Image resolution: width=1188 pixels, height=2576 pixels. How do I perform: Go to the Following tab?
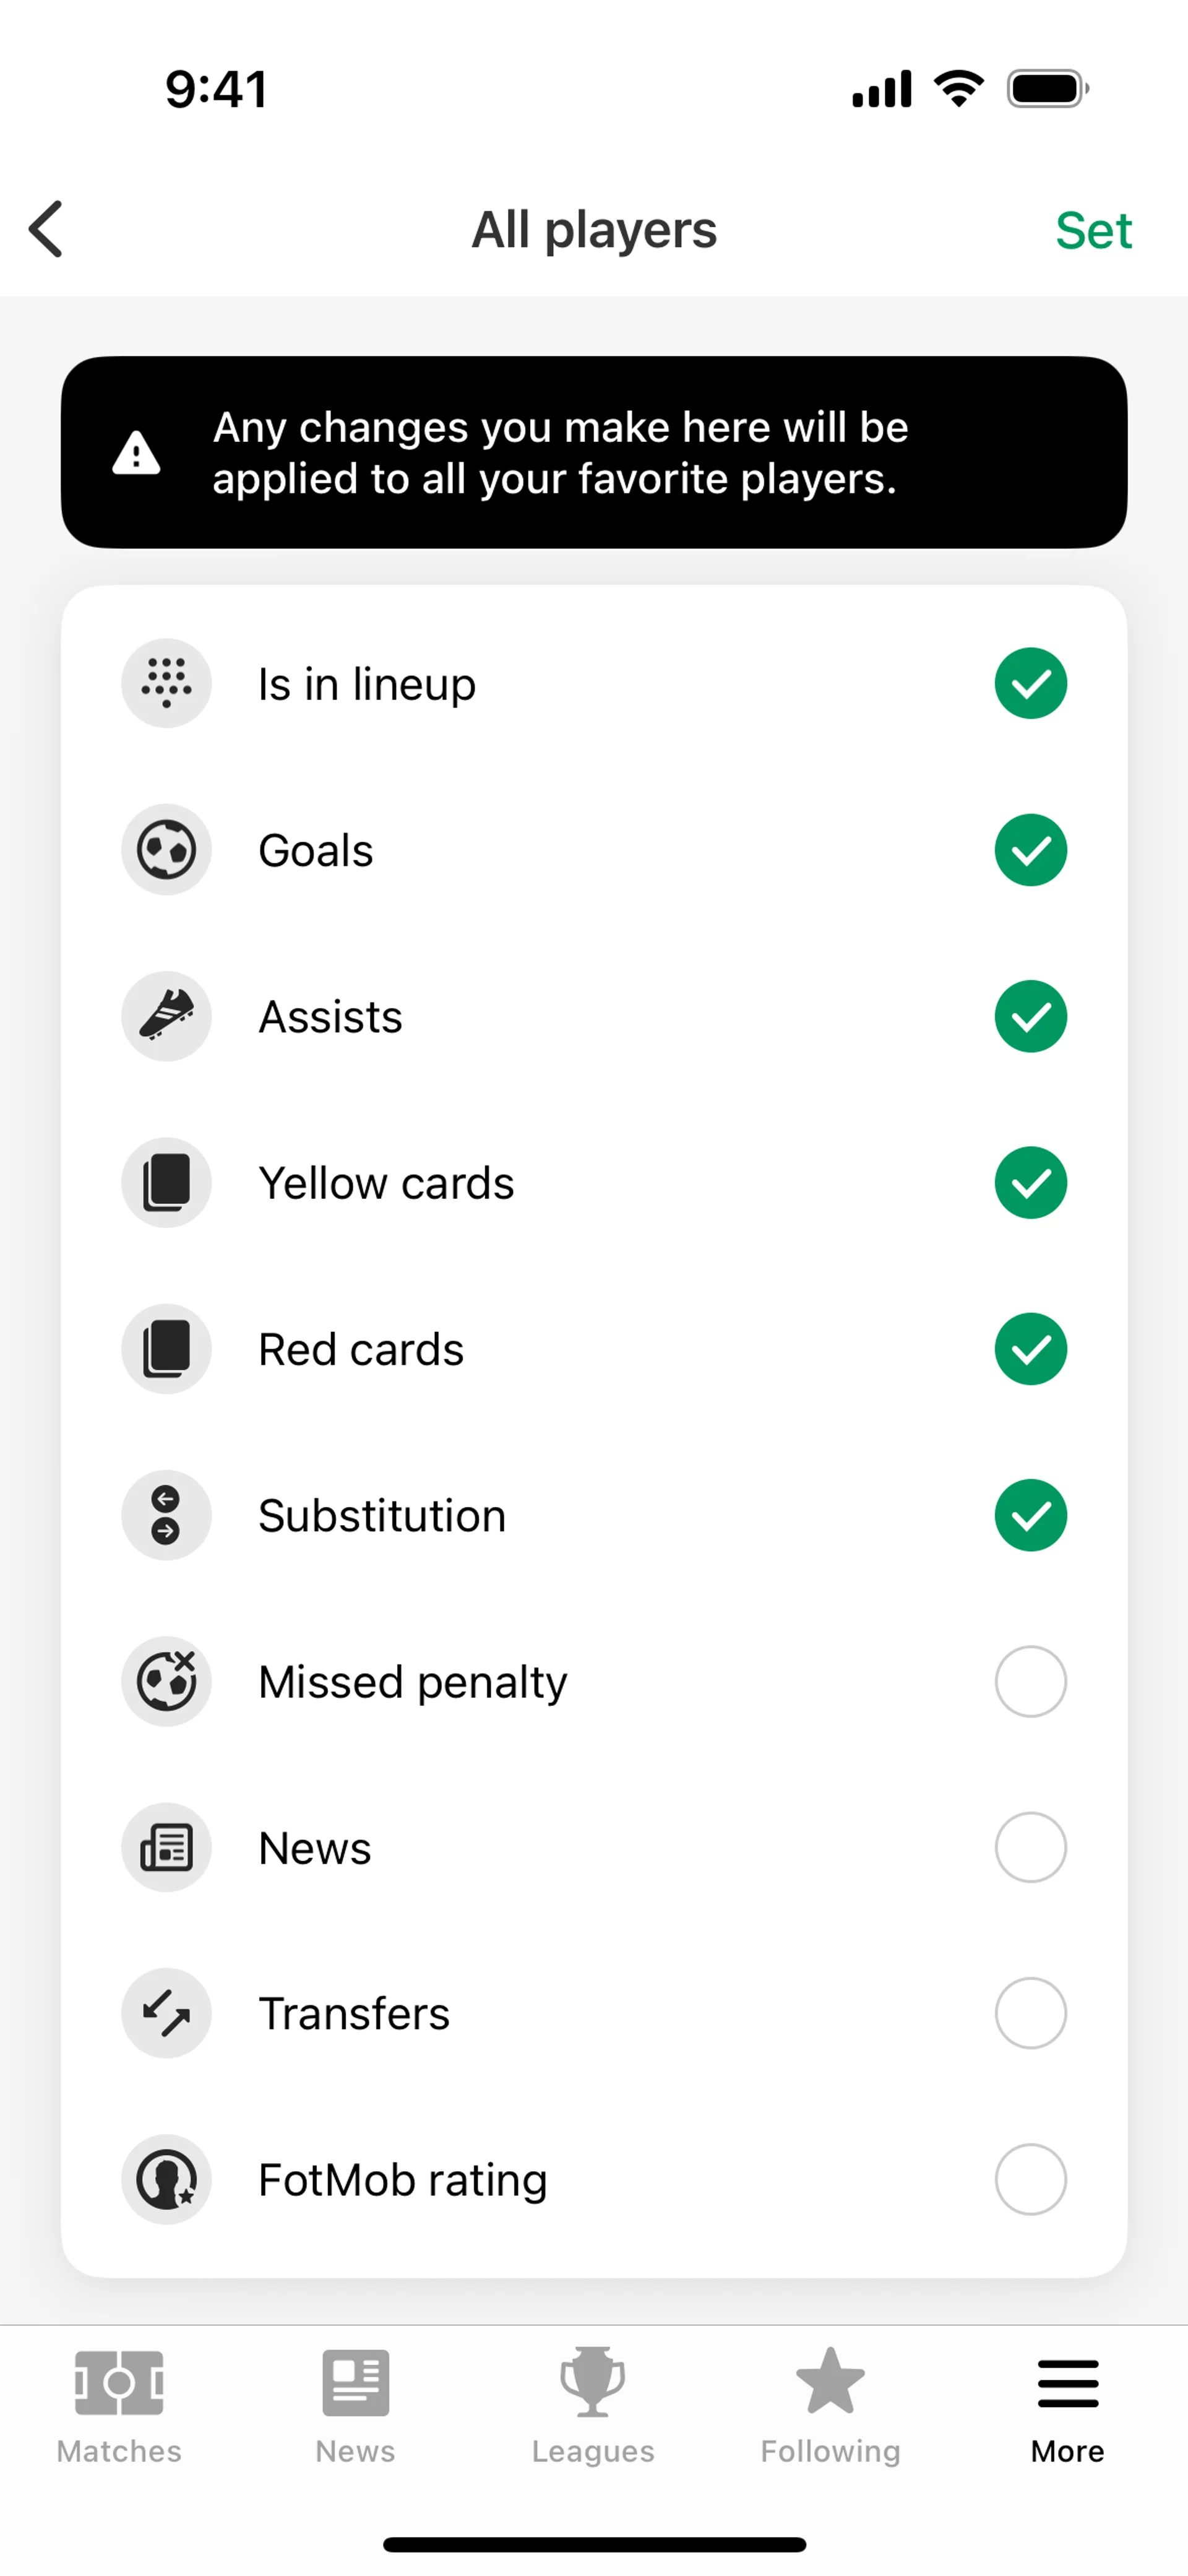830,2406
